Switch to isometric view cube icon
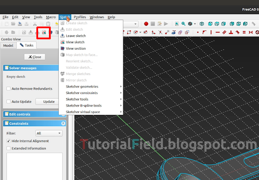The image size is (259, 180). pyautogui.click(x=202, y=24)
